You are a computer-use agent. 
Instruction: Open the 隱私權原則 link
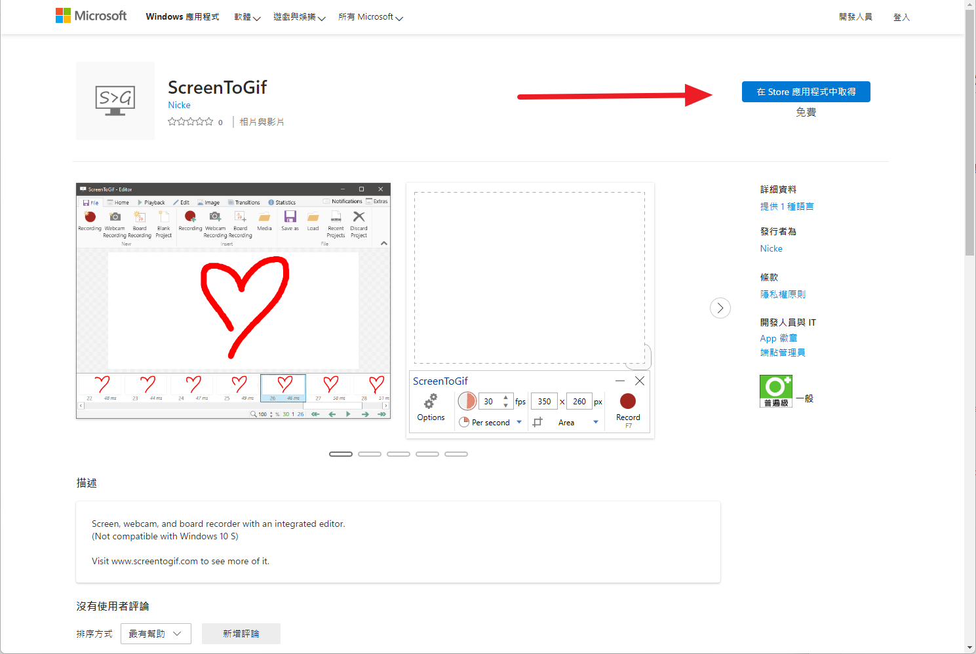coord(783,294)
